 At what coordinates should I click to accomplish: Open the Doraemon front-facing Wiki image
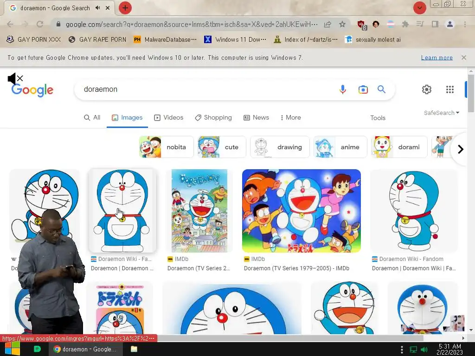pos(122,211)
